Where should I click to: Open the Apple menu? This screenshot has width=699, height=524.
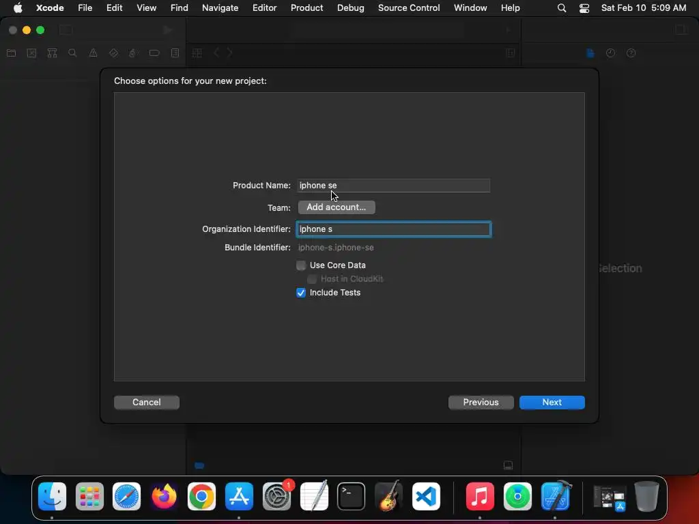(18, 8)
